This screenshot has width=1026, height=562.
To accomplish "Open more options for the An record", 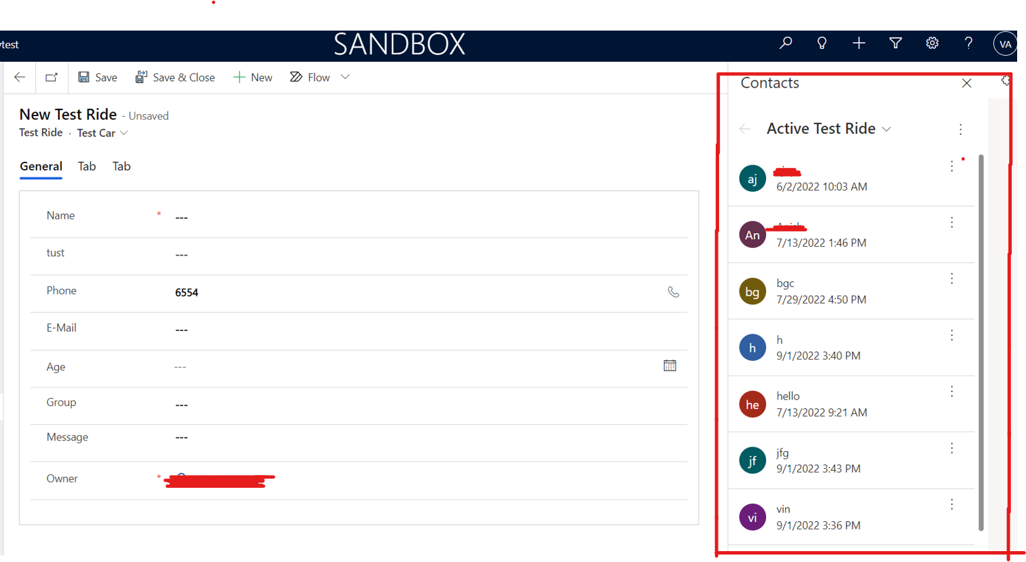I will [x=952, y=222].
